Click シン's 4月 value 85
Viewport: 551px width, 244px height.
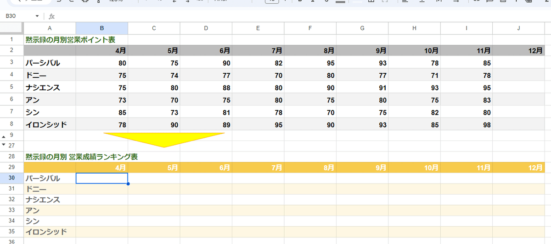(x=102, y=112)
